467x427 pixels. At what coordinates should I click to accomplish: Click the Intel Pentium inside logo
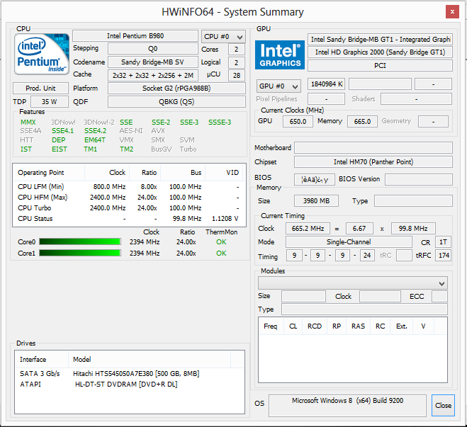[x=42, y=54]
